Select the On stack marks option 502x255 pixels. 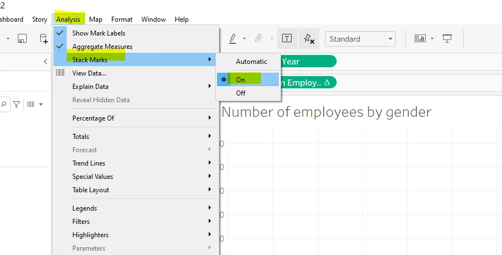coord(240,79)
